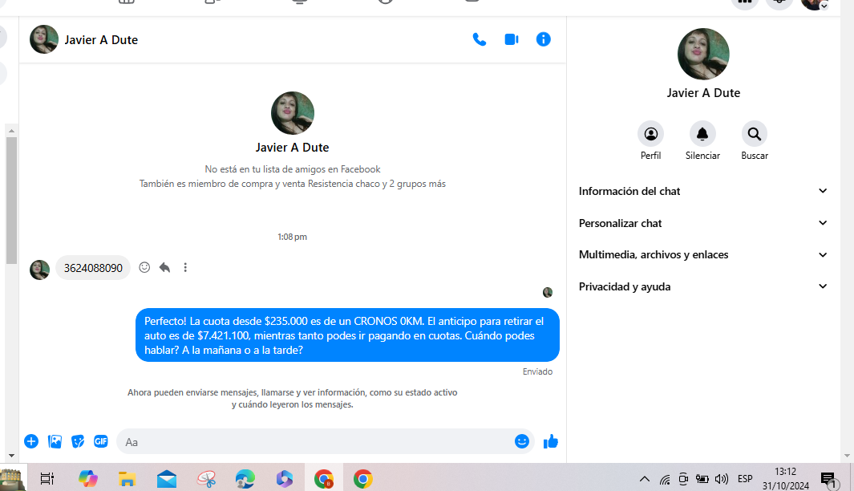
Task: Send a thumbs-up like
Action: pyautogui.click(x=551, y=441)
